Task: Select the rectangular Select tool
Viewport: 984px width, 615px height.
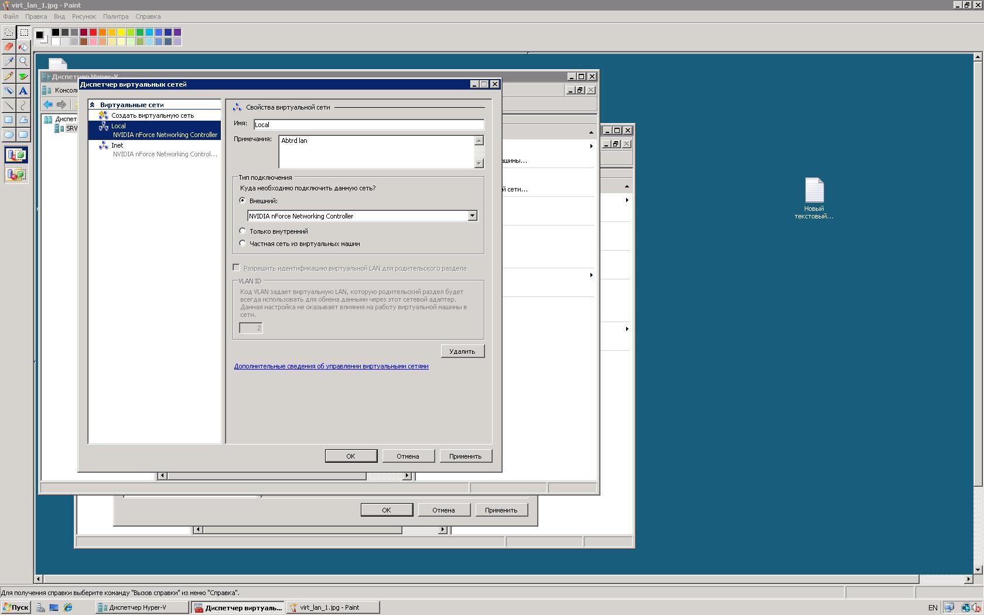Action: [x=23, y=32]
